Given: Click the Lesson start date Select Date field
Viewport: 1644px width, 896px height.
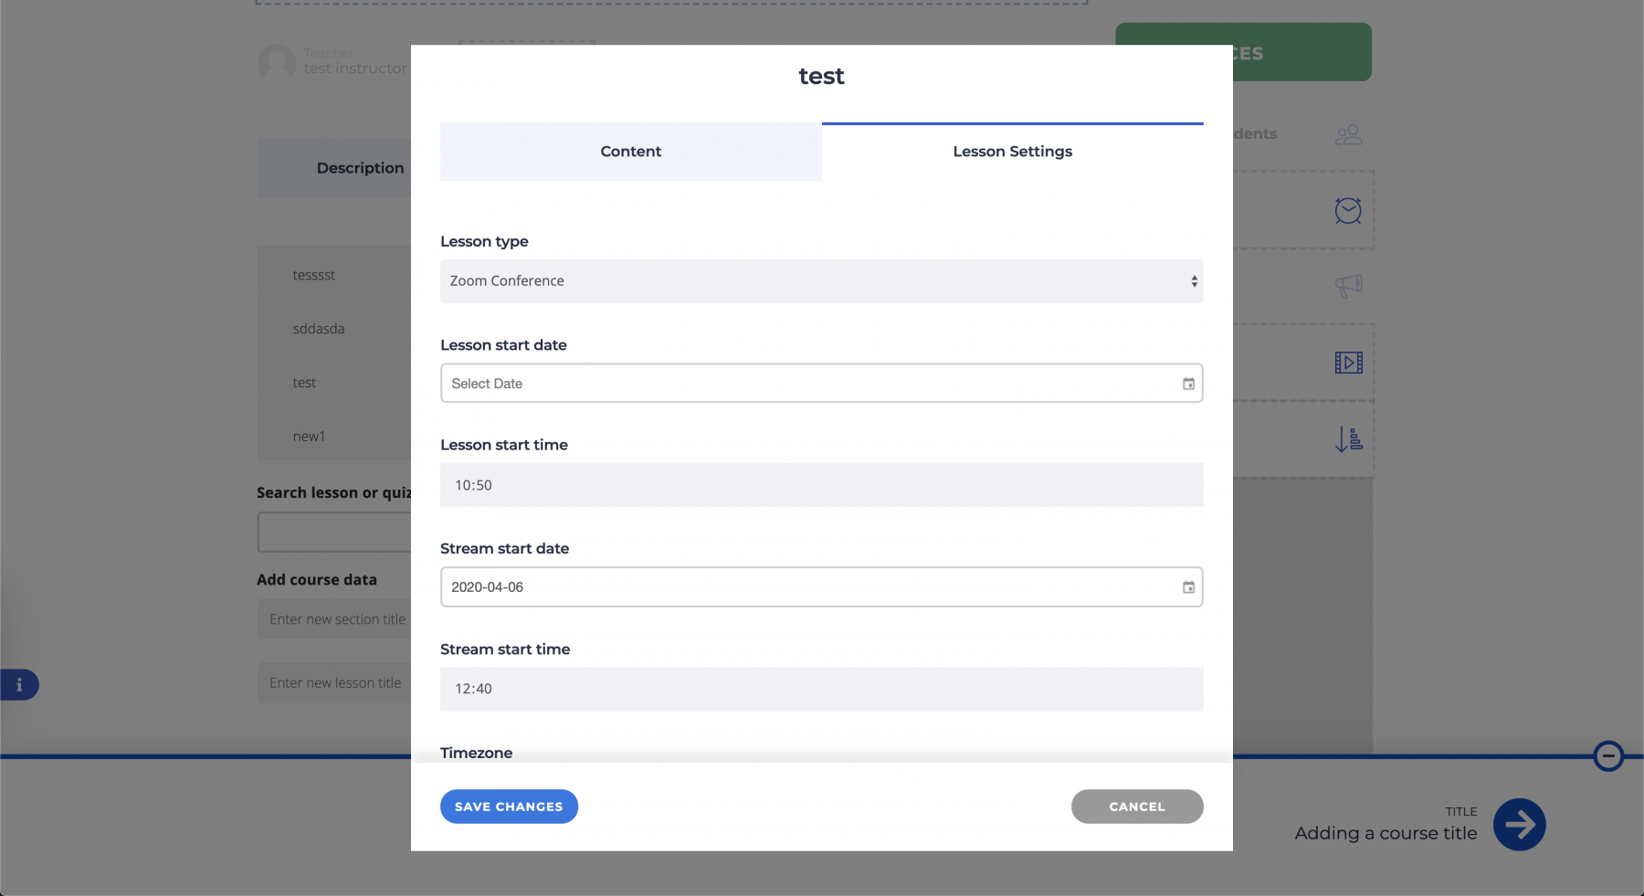Looking at the screenshot, I should [x=821, y=384].
